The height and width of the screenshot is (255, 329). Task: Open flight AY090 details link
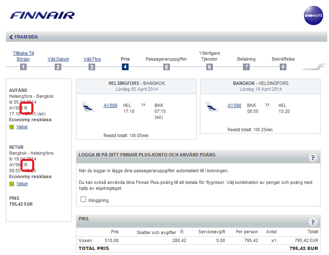234,105
